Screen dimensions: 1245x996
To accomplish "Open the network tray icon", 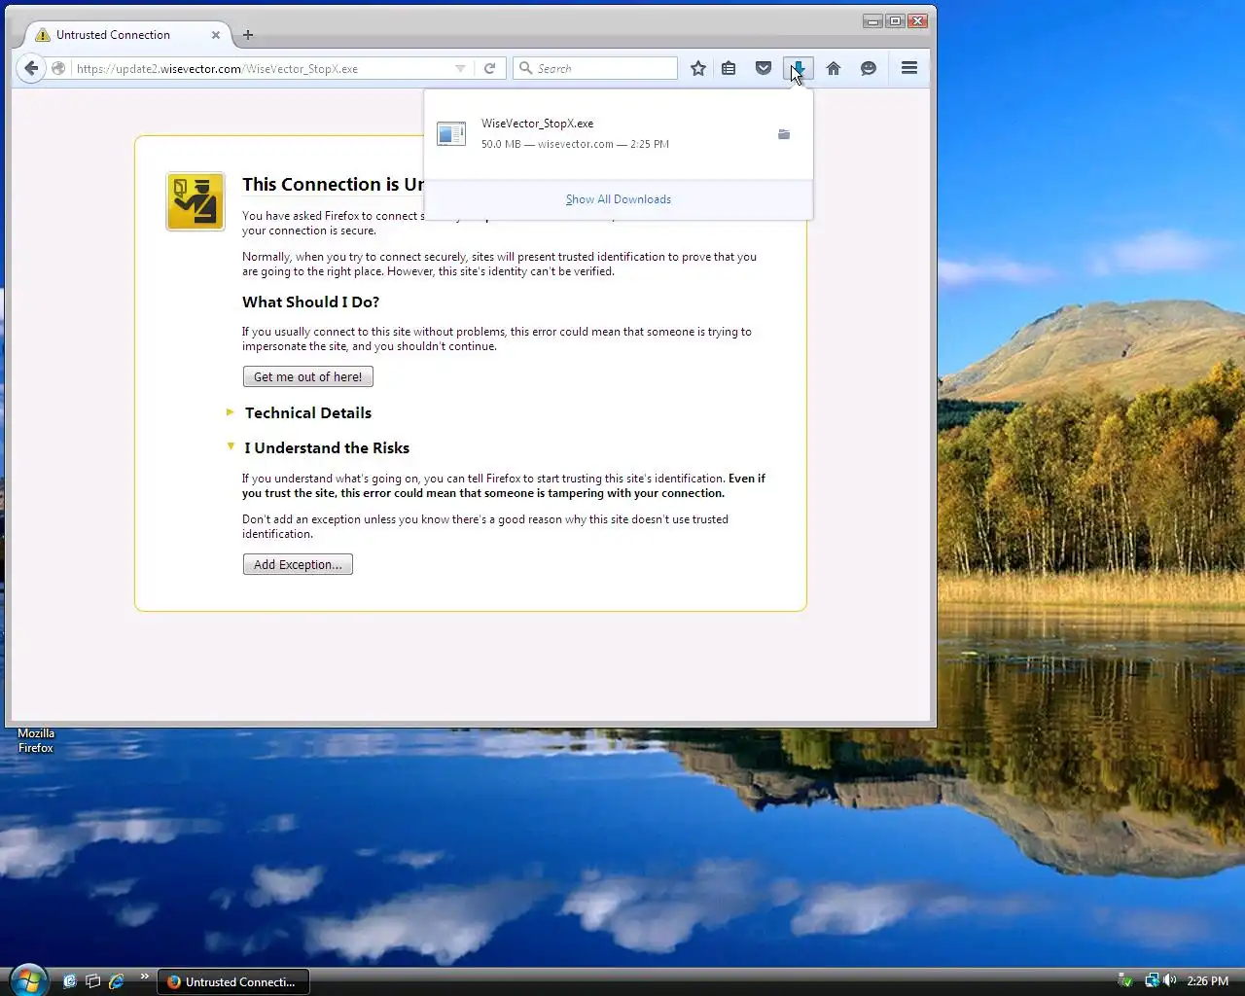I will 1152,980.
